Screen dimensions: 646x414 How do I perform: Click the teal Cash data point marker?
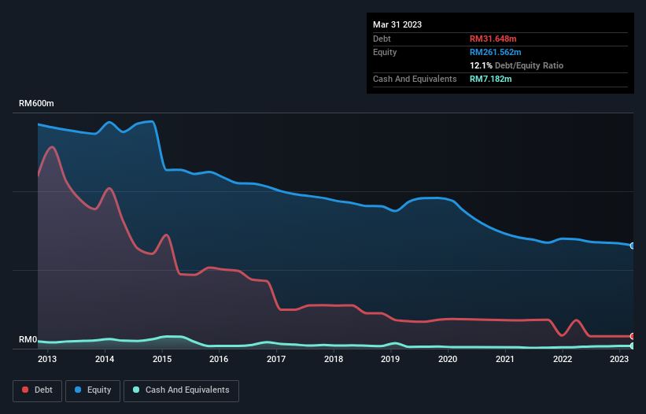tap(633, 346)
